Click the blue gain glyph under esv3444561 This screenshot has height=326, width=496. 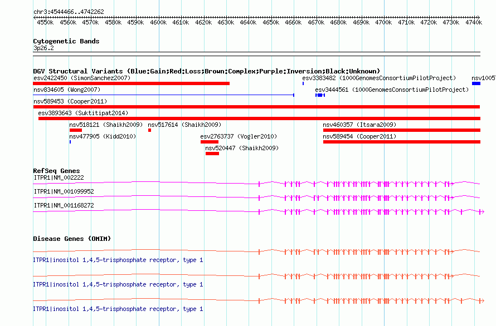[320, 95]
